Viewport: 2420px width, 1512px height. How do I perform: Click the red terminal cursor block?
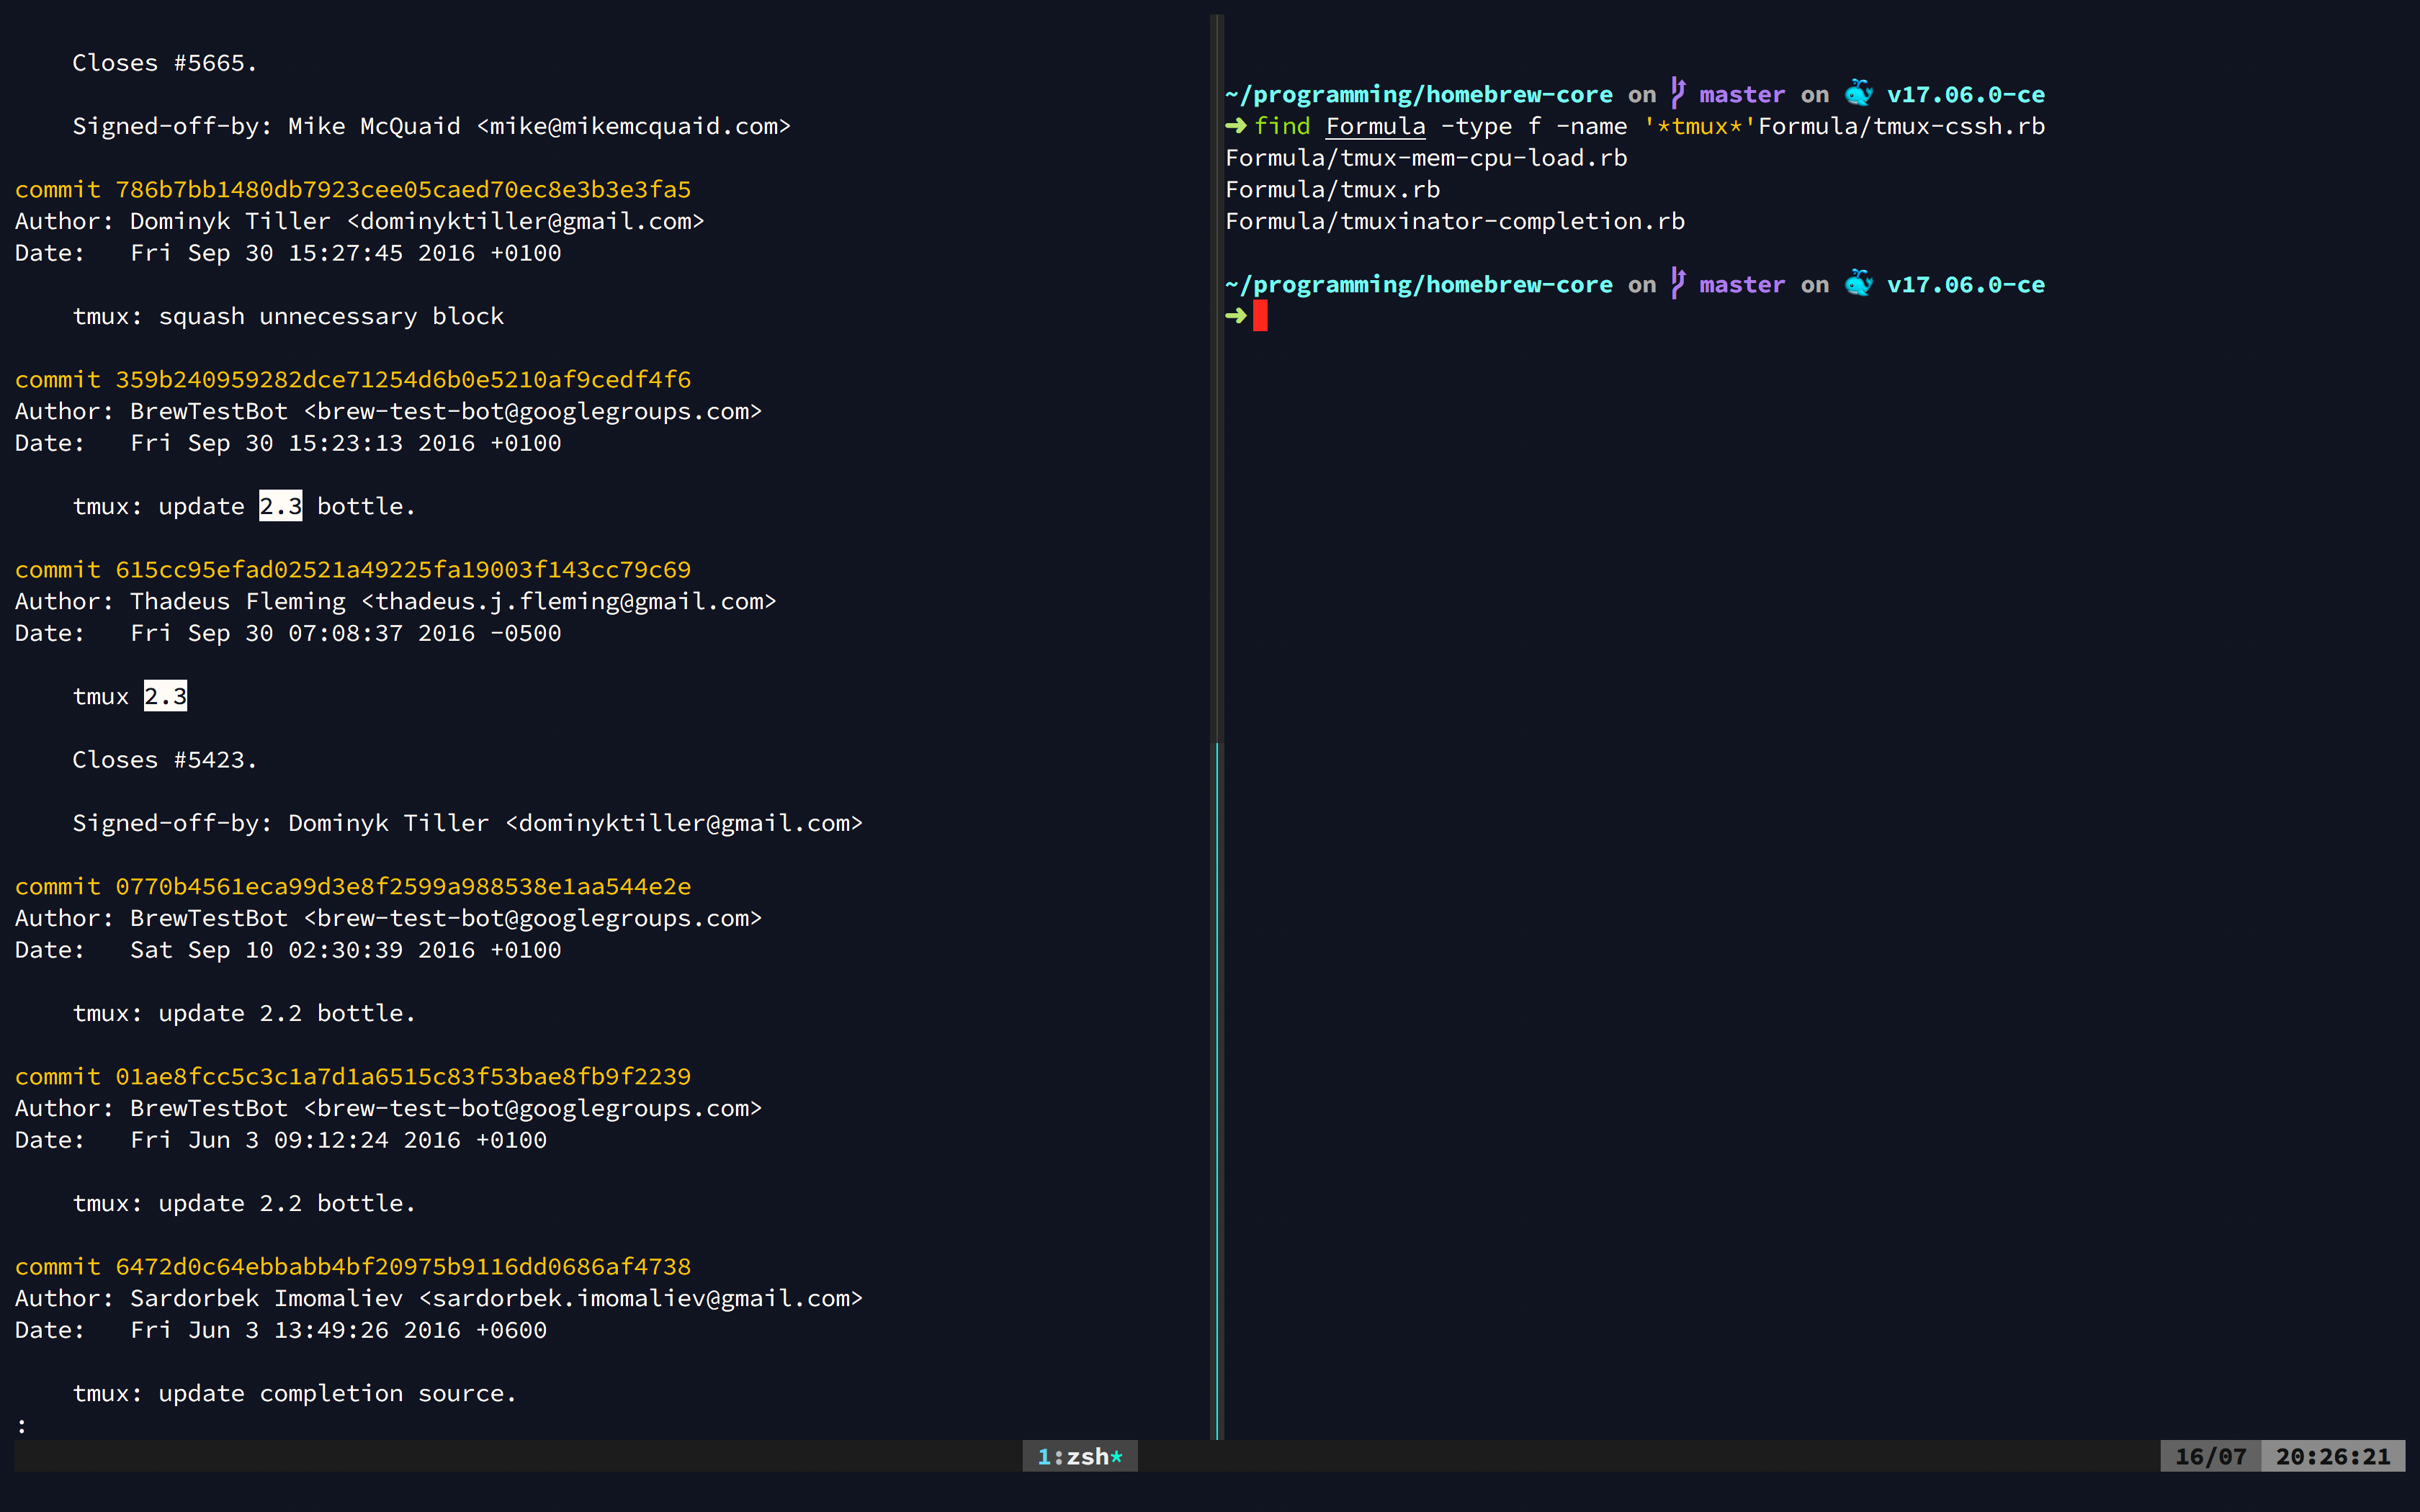[1260, 316]
